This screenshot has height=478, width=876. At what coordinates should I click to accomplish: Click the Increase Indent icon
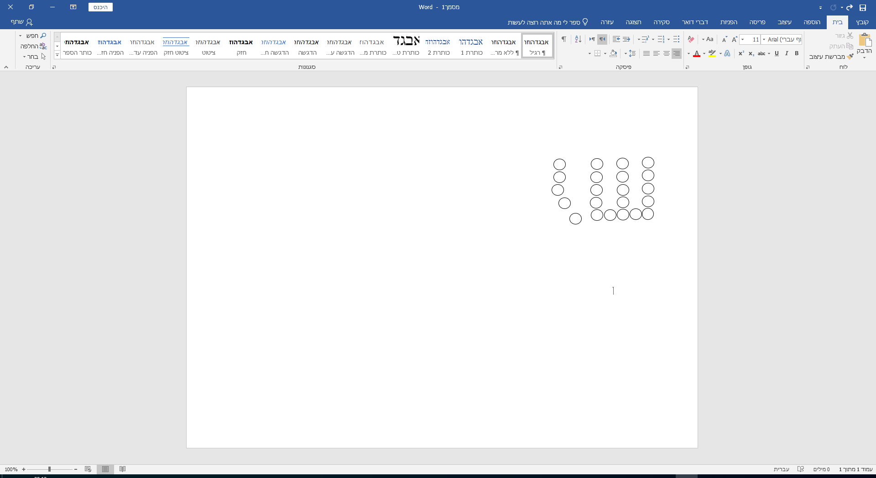tap(616, 39)
